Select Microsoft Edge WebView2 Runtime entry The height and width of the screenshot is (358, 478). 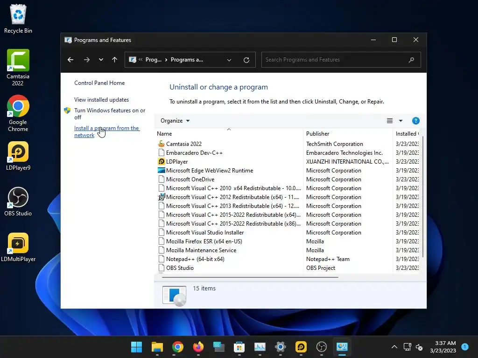(x=210, y=171)
